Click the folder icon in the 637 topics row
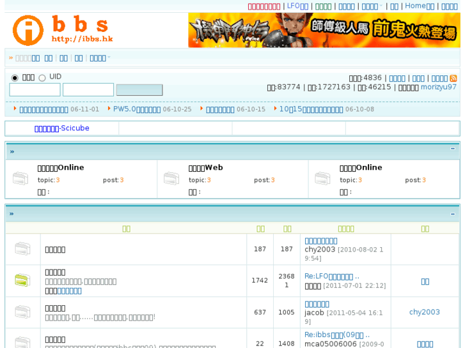The image size is (465, 348). (x=22, y=312)
